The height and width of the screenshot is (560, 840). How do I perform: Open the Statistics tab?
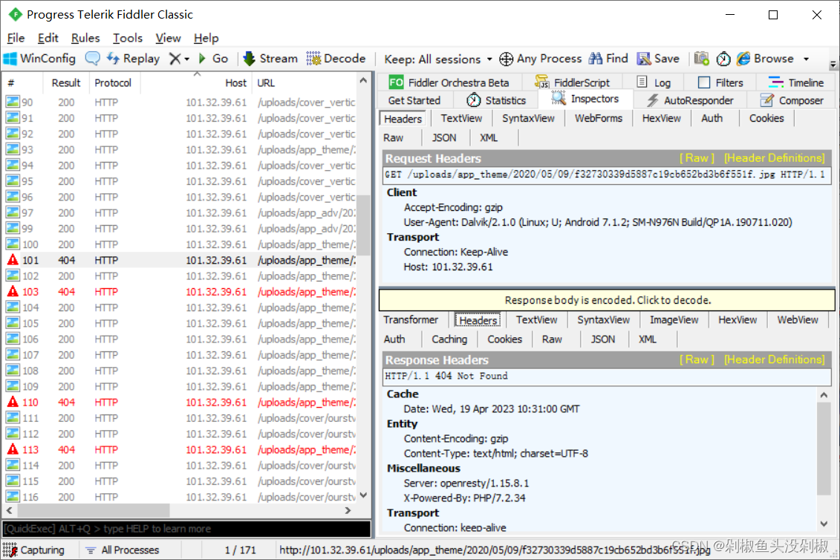[x=496, y=100]
